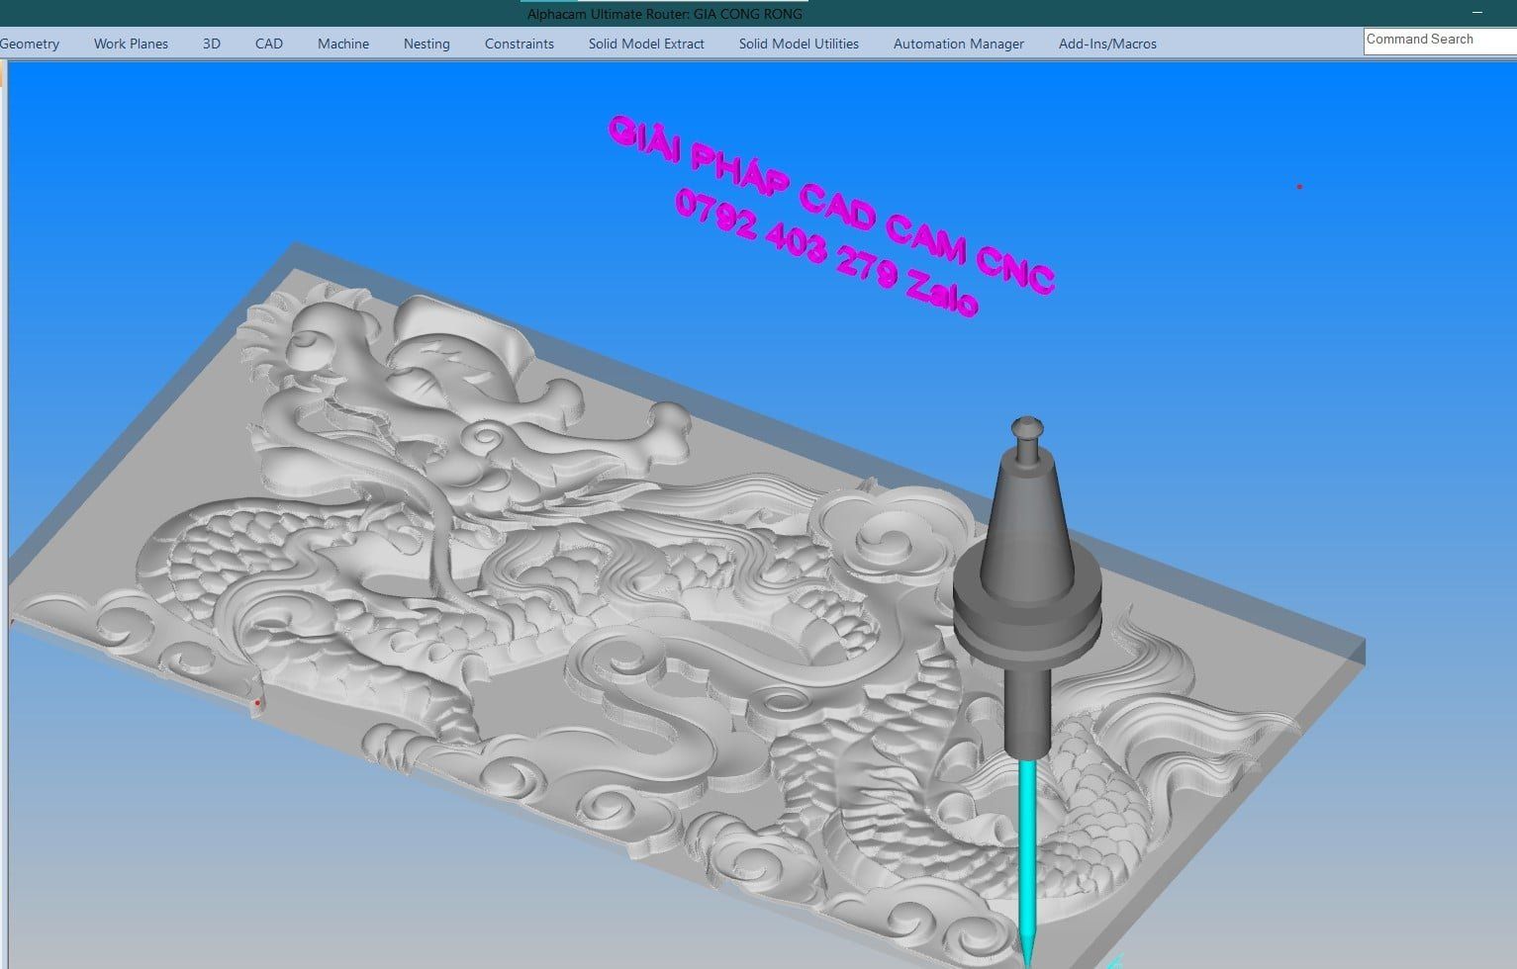
Task: Open the Constraints tab
Action: pyautogui.click(x=519, y=44)
